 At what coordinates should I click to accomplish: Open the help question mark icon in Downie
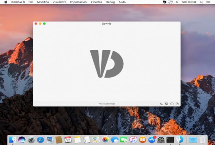[x=177, y=104]
